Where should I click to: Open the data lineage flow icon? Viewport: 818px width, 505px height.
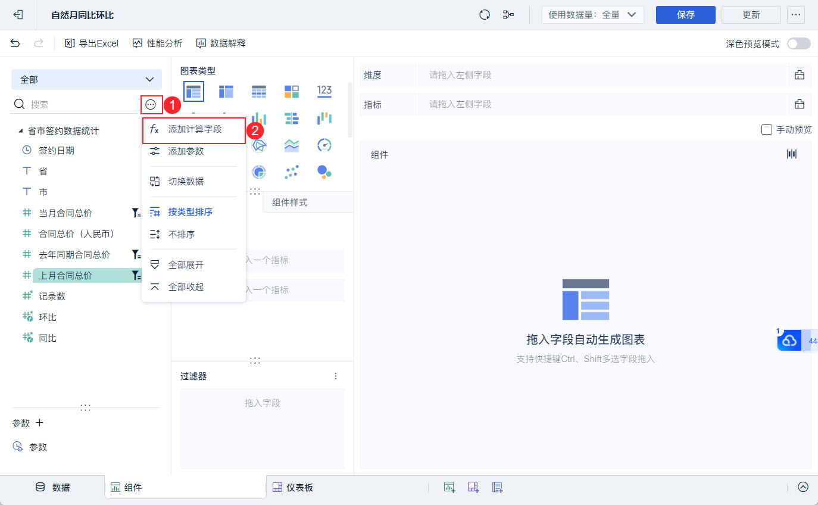coord(508,15)
